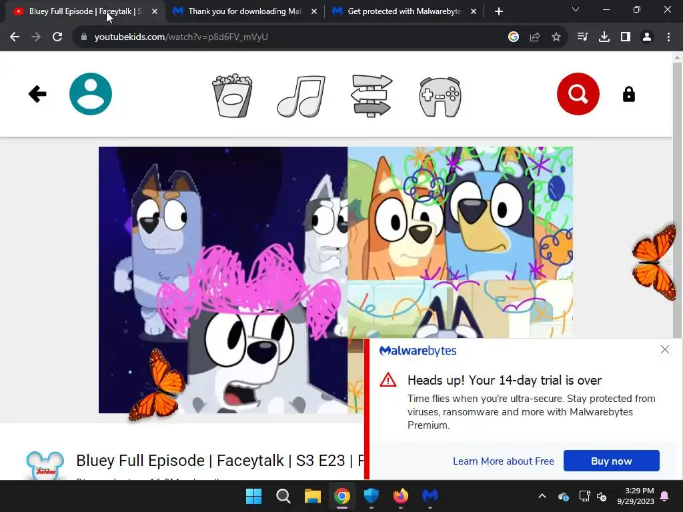Click the red search button
The image size is (683, 512).
click(x=578, y=93)
